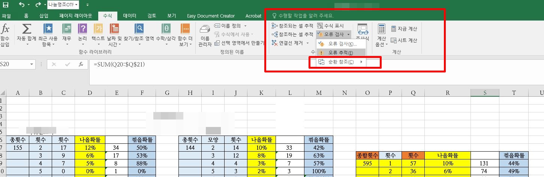Click 연결선 제거 remove arrows
544x177 pixels.
pos(288,43)
